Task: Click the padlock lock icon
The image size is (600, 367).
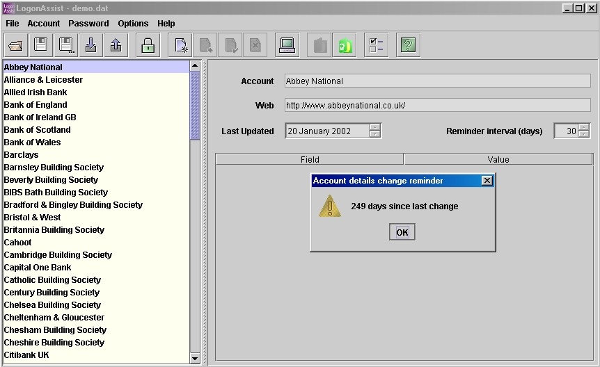Action: (148, 45)
